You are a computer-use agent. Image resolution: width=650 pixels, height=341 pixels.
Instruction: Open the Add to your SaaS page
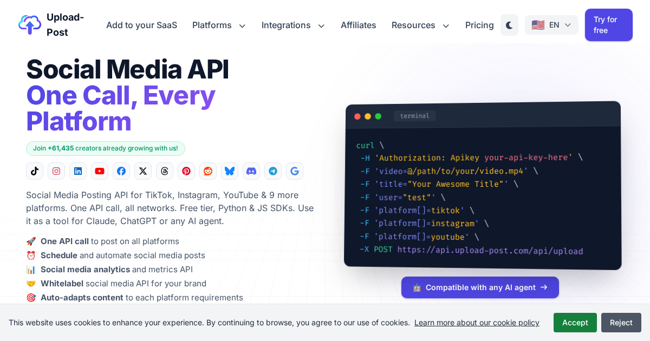coord(141,25)
